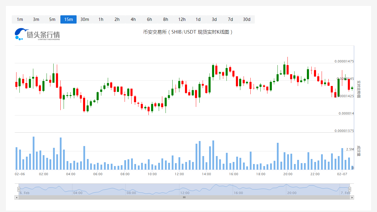The image size is (377, 212).
Task: Switch to the 1m timeframe
Action: point(20,19)
